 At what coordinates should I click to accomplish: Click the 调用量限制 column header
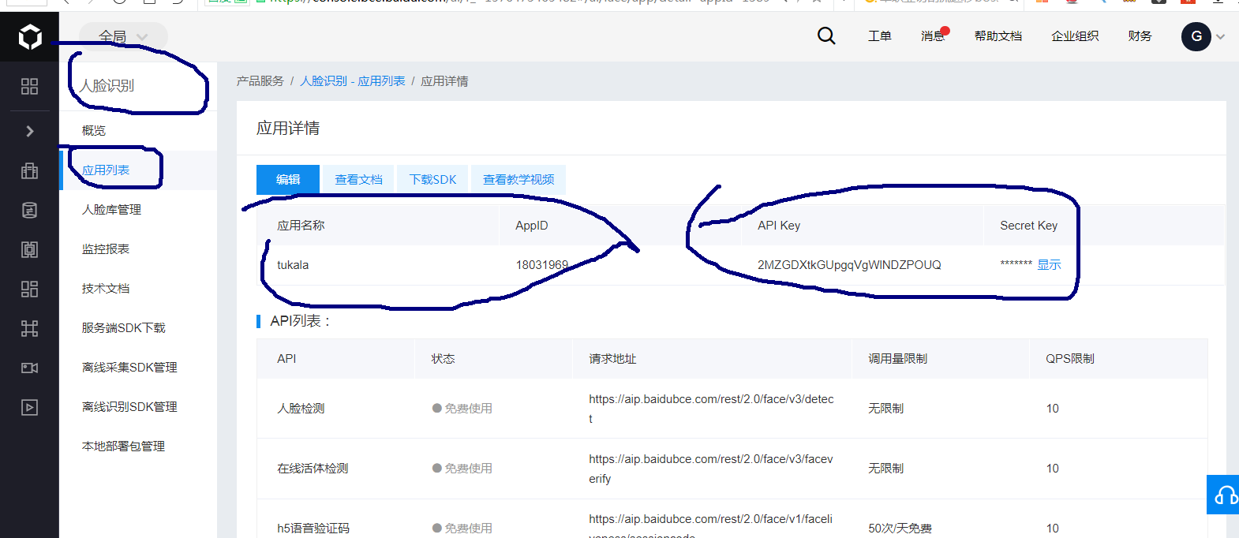coord(897,358)
